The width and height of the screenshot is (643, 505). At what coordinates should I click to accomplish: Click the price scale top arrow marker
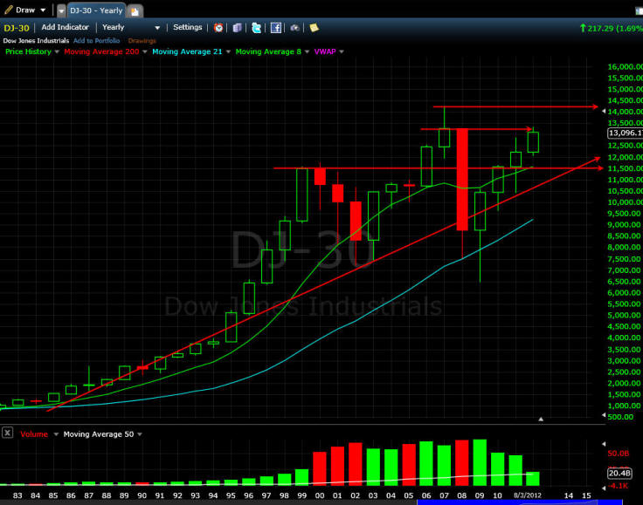(x=604, y=111)
